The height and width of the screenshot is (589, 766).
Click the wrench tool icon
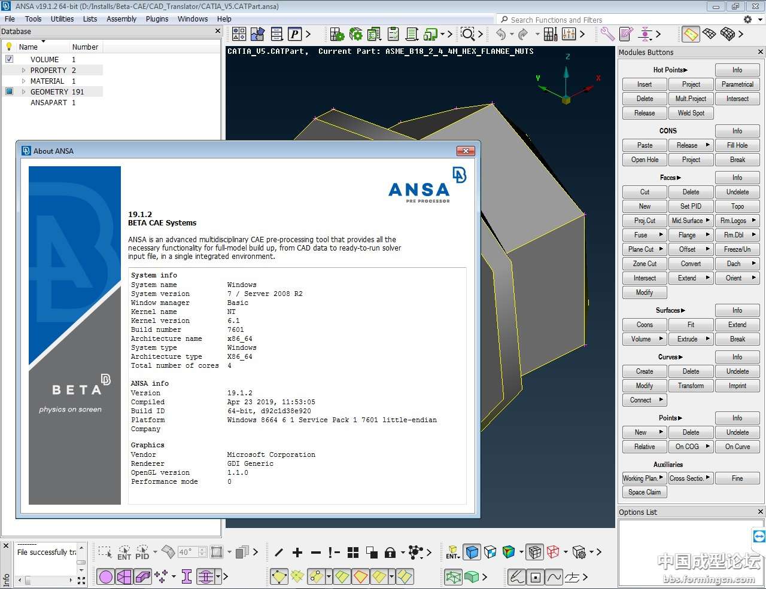(x=607, y=34)
